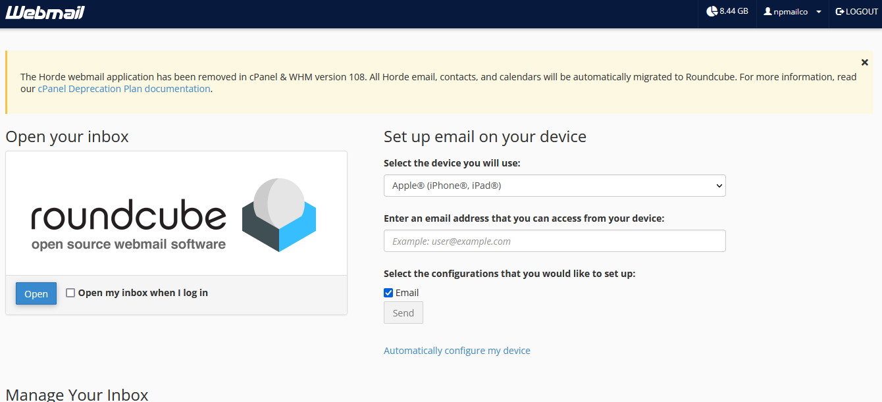Click the Webmail logo in header

pos(45,13)
